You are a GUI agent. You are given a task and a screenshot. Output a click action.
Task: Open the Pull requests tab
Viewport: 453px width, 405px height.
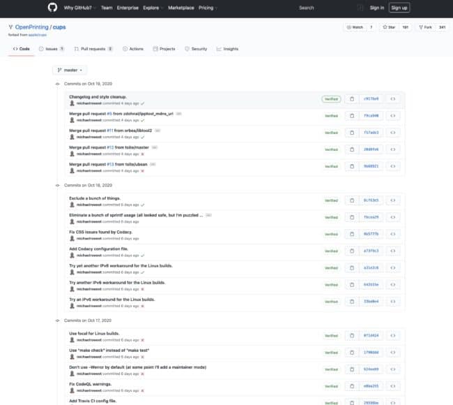(x=93, y=49)
